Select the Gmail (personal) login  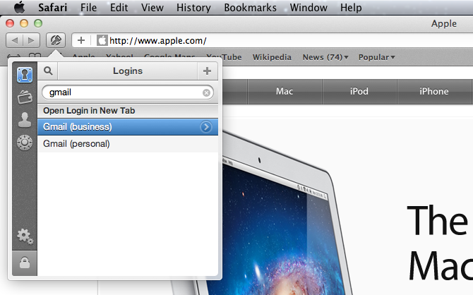coord(128,143)
